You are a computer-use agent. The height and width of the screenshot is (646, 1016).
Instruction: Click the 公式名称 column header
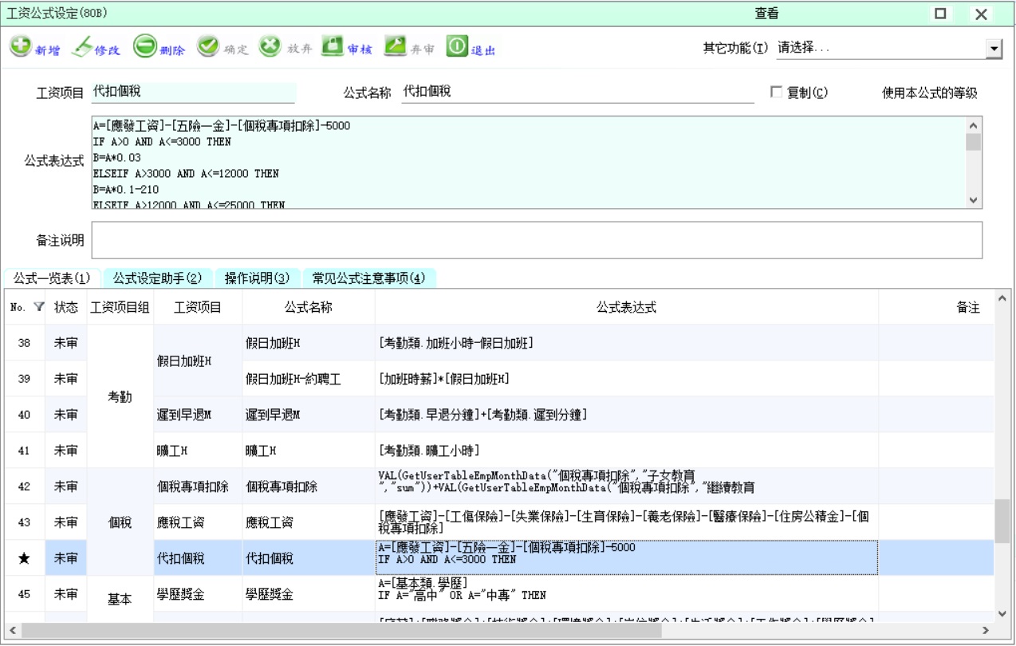pos(308,307)
